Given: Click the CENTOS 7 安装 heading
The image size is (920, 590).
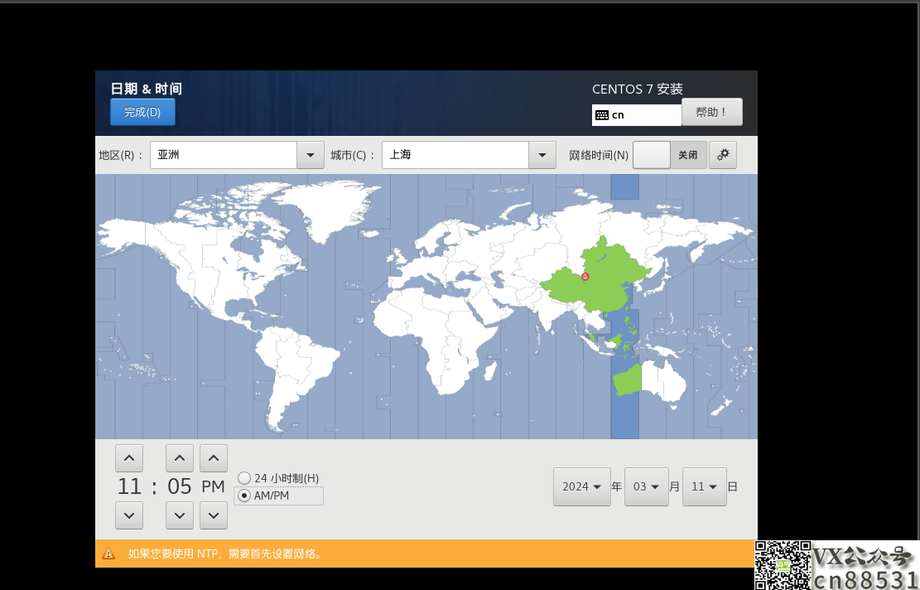Looking at the screenshot, I should click(637, 89).
